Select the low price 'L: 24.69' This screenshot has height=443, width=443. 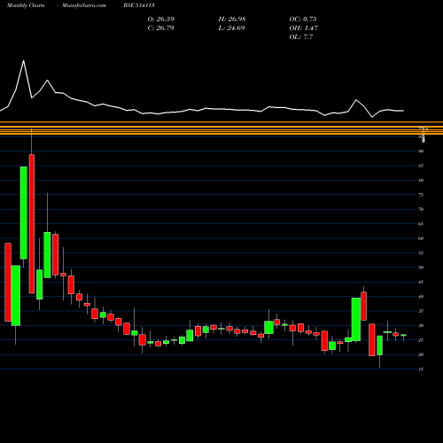pyautogui.click(x=231, y=28)
